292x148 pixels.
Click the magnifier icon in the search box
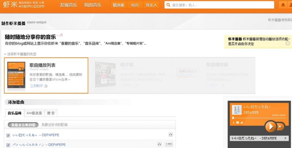(x=168, y=5)
